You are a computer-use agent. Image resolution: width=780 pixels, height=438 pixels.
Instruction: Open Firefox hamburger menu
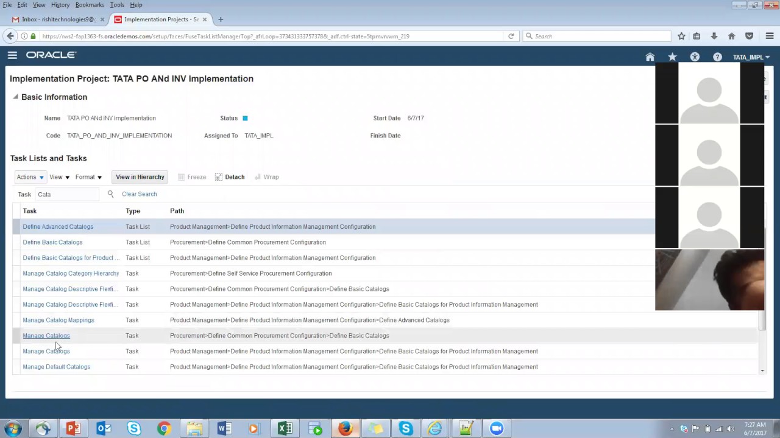click(770, 36)
